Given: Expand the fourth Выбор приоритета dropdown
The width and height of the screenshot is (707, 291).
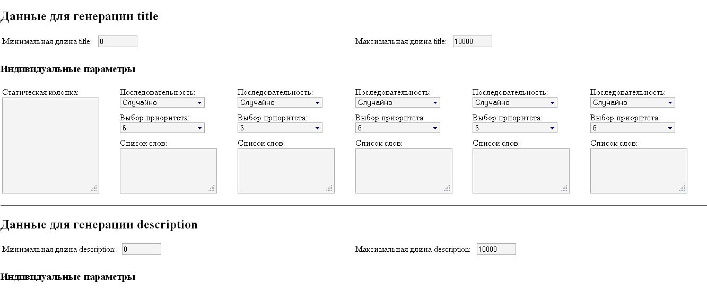Looking at the screenshot, I should [x=514, y=128].
